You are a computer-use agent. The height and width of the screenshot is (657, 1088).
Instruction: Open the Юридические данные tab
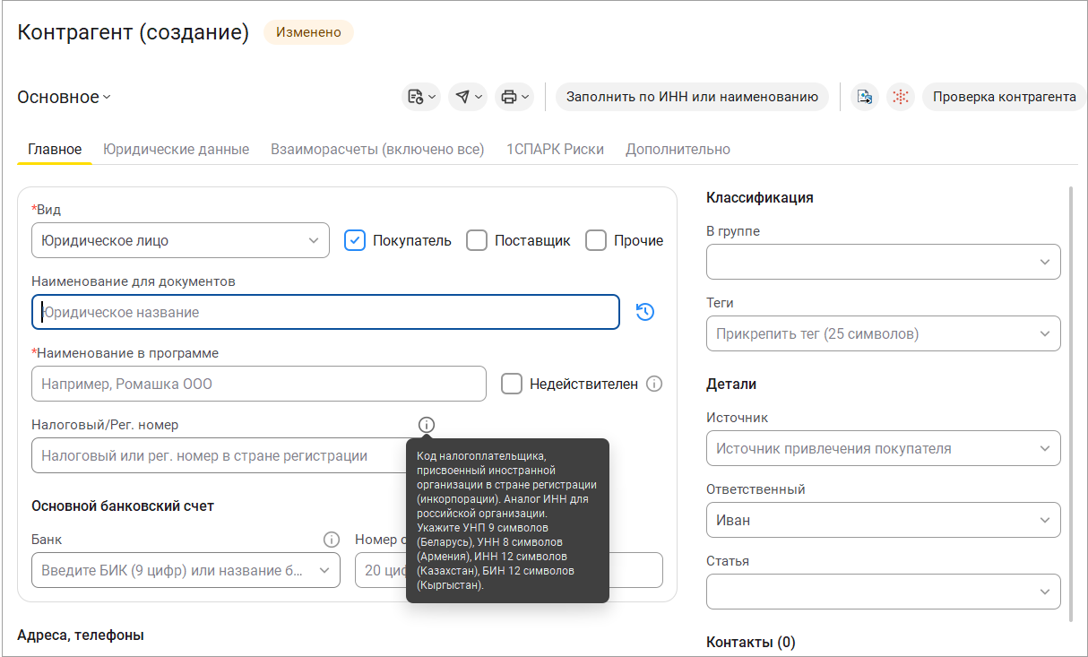176,149
